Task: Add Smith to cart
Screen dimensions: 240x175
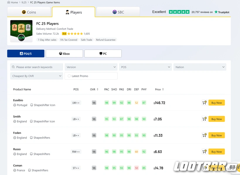Action: tap(205, 119)
